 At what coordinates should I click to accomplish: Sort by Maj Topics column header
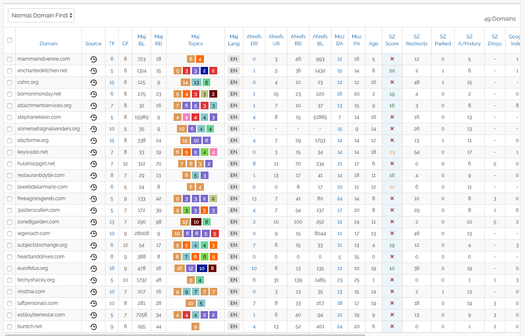coord(195,40)
